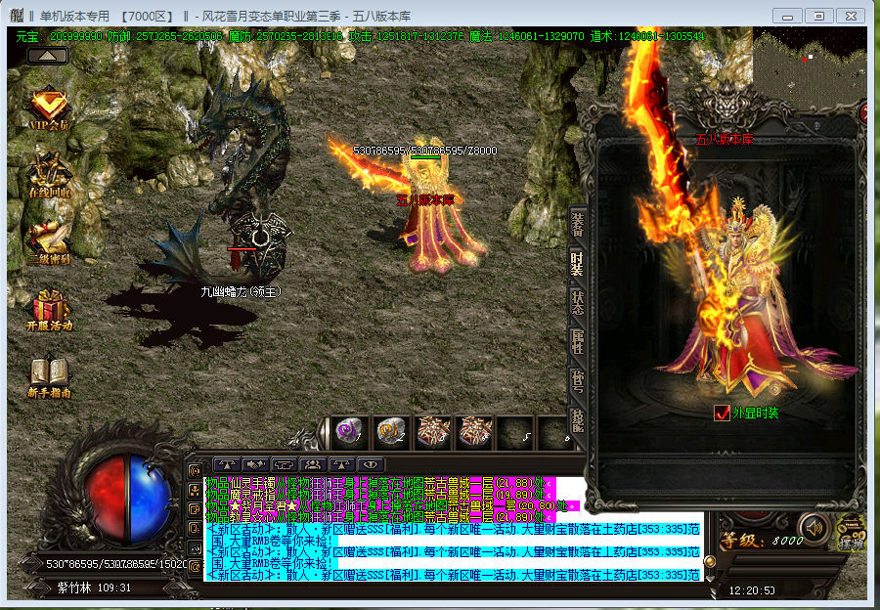This screenshot has height=610, width=880.
Task: Click the scales button left of the handshake button
Action: point(227,464)
